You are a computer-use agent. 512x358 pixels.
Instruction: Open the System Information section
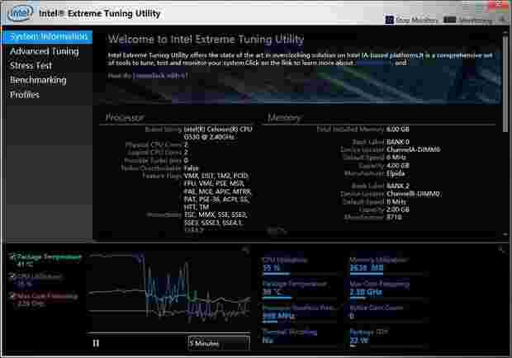[49, 36]
